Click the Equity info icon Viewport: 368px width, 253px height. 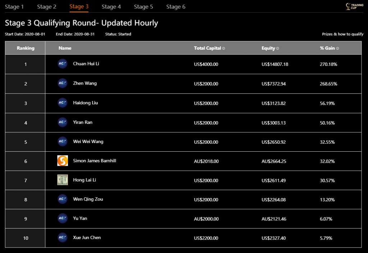click(x=277, y=48)
